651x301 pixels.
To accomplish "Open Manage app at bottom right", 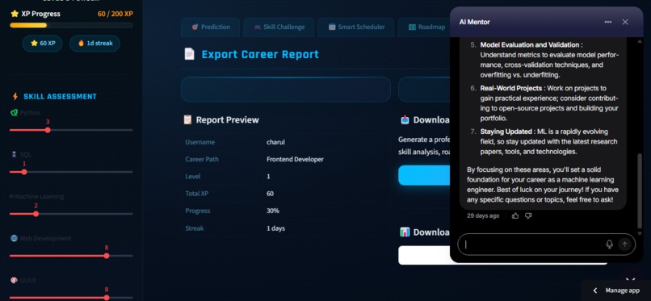I will (623, 291).
